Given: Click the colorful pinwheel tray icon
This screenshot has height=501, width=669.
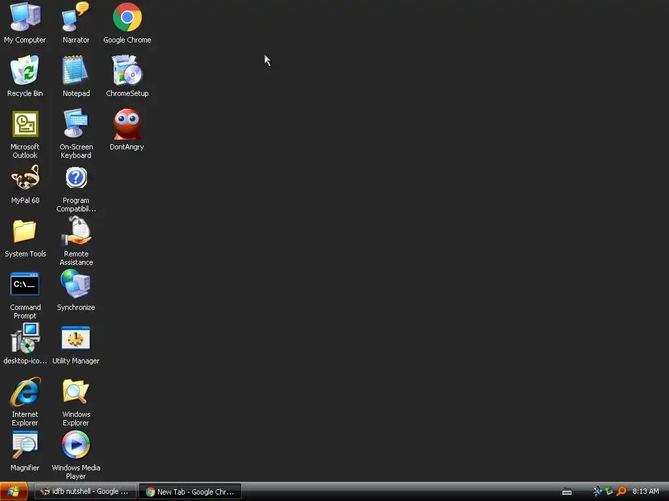Looking at the screenshot, I should pos(597,492).
